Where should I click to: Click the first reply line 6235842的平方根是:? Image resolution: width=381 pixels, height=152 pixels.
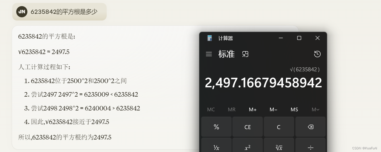coord(47,36)
